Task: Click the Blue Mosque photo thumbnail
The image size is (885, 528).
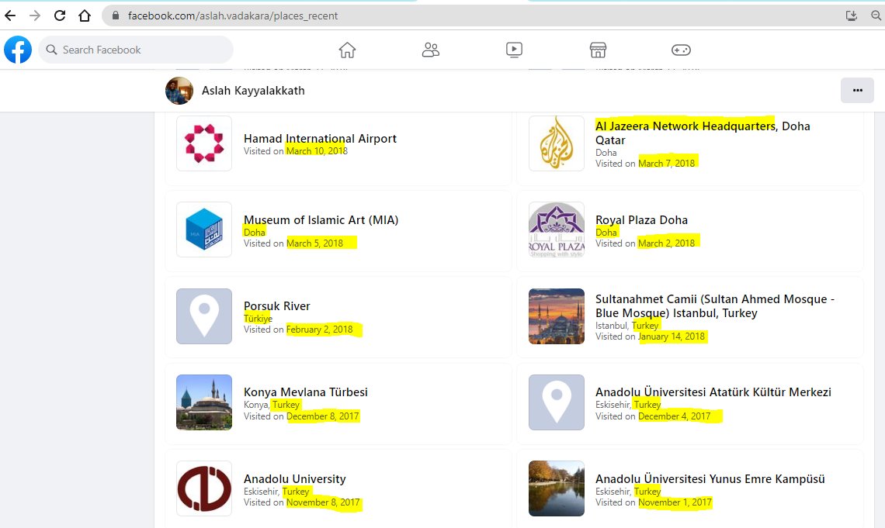Action: (557, 316)
